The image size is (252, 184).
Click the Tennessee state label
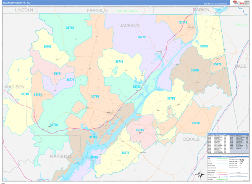coord(126,10)
